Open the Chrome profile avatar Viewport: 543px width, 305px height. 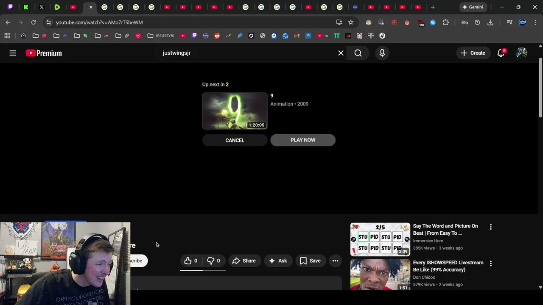click(x=523, y=22)
